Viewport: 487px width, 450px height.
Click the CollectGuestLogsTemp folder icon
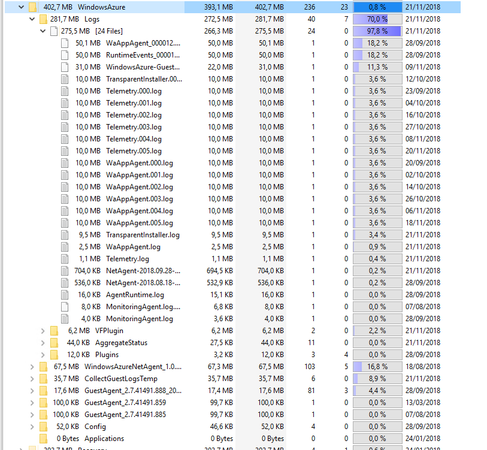43,379
